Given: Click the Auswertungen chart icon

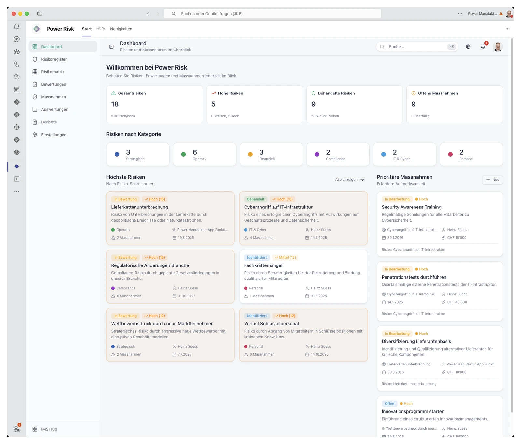Looking at the screenshot, I should (x=35, y=109).
